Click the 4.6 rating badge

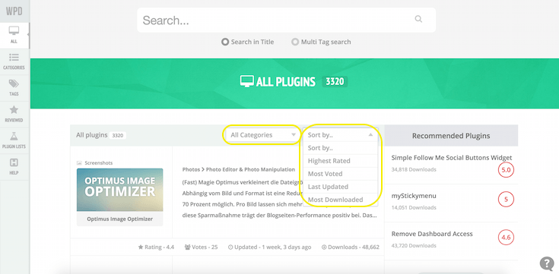(x=506, y=238)
